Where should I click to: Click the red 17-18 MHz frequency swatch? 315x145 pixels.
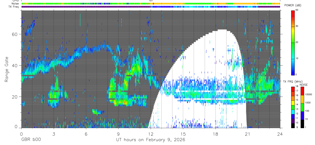pos(293,89)
